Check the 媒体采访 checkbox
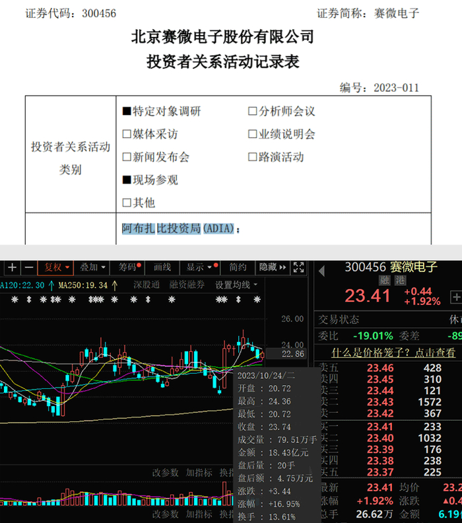 tap(127, 134)
